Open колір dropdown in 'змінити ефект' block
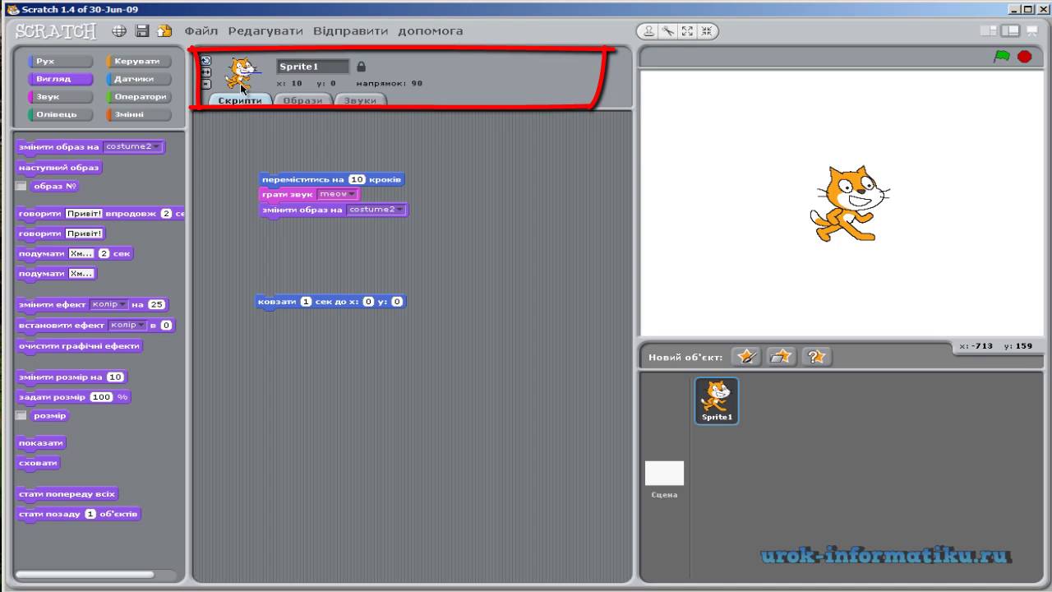The image size is (1052, 592). tap(108, 304)
